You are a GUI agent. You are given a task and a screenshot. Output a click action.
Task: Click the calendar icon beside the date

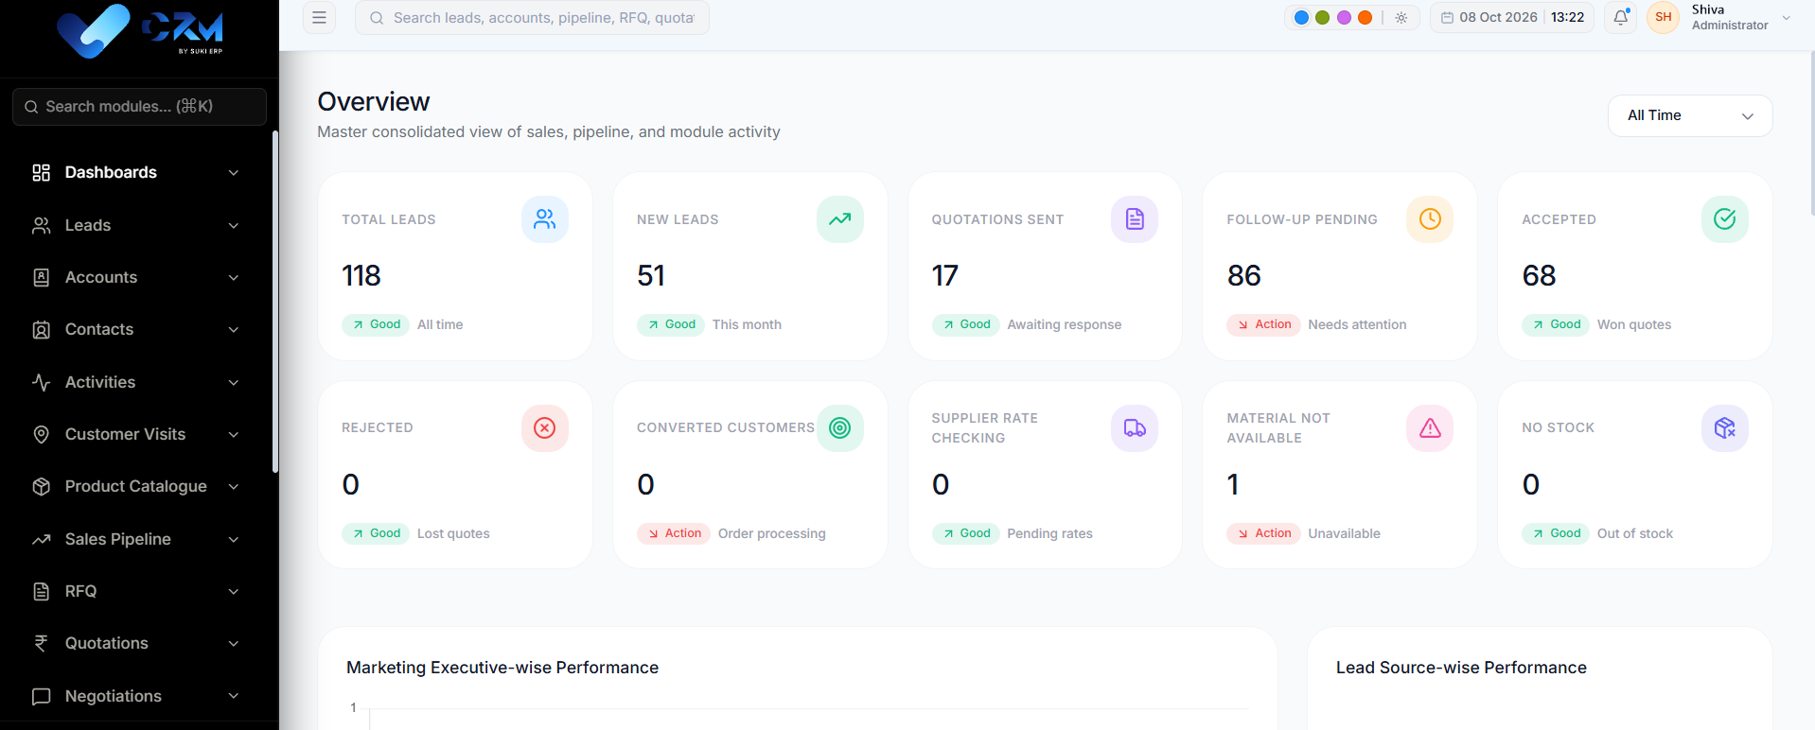1447,18
